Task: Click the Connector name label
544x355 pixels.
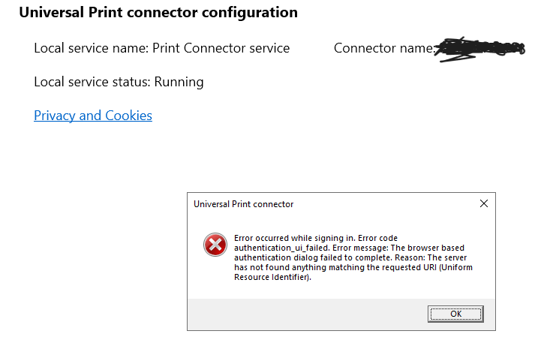Action: [x=383, y=48]
